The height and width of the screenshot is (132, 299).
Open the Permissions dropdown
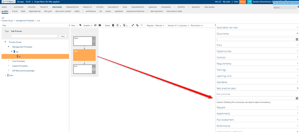tap(196, 26)
